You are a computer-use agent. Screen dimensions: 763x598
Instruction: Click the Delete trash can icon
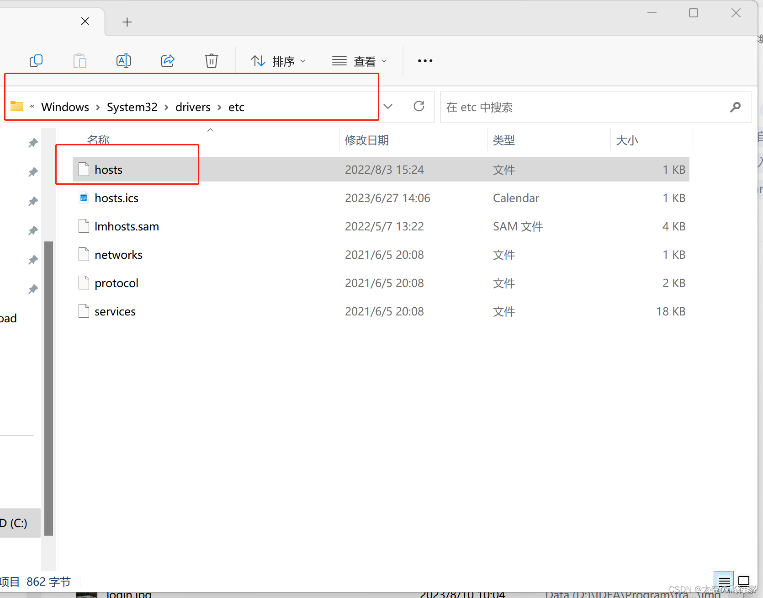pyautogui.click(x=212, y=61)
